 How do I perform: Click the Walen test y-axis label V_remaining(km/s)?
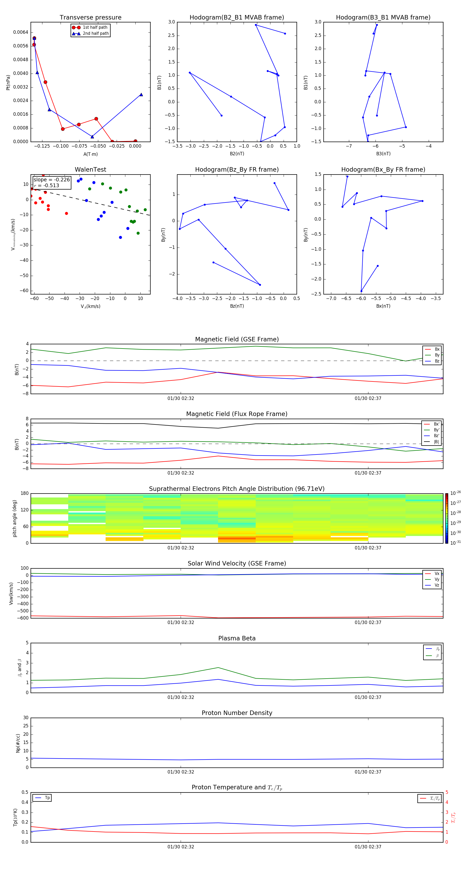point(13,234)
